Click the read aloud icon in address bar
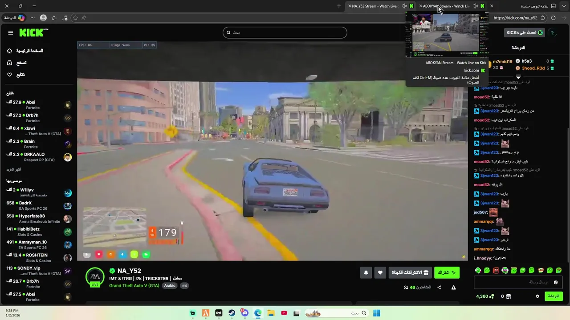 [84, 18]
